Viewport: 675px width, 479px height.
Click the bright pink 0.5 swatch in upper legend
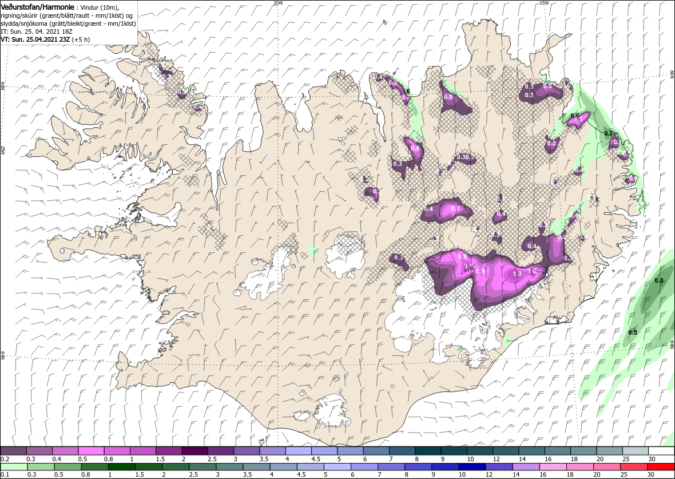91,450
